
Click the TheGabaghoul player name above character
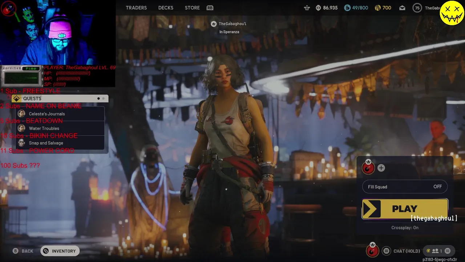(232, 24)
